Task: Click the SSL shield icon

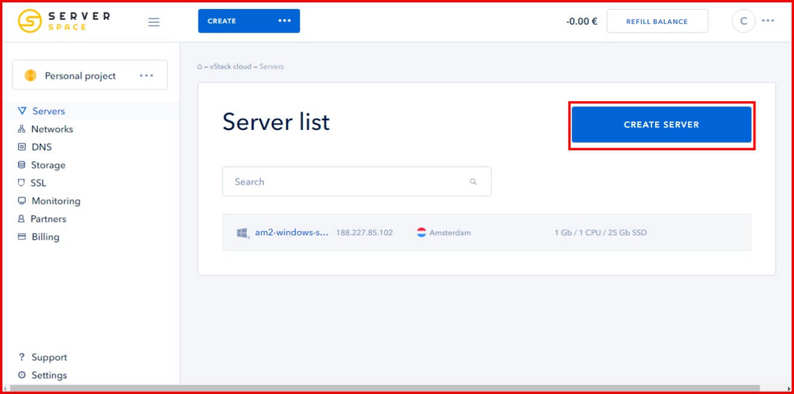Action: (22, 183)
